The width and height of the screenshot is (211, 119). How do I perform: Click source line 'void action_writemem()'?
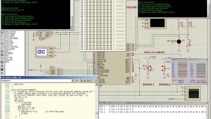tap(23, 90)
